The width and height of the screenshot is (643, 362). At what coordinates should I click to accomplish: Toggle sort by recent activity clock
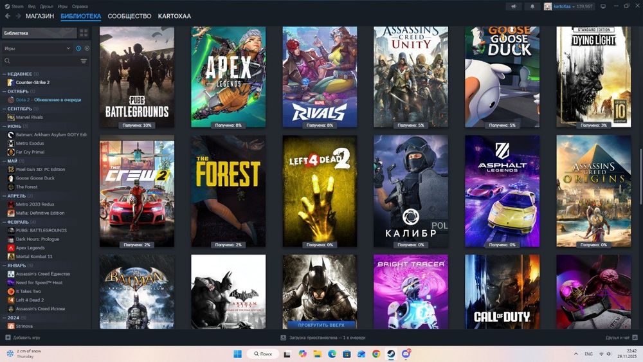78,48
